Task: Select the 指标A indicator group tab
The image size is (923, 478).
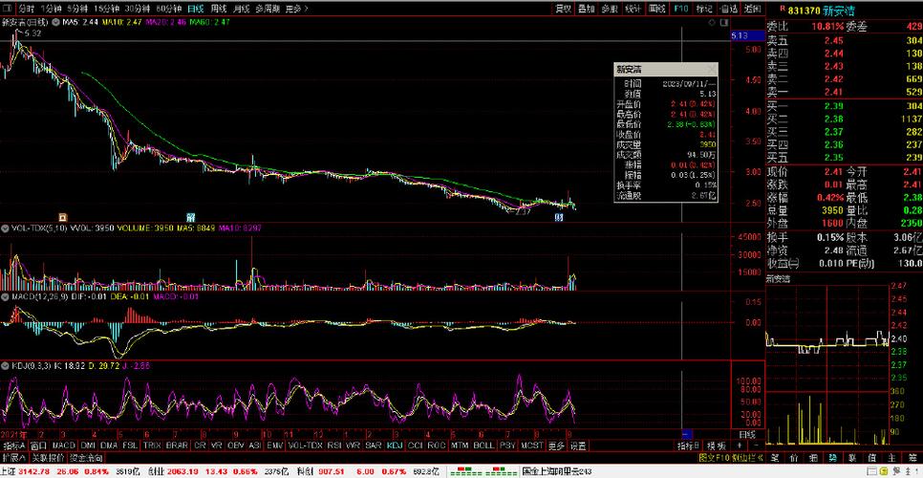Action: [x=13, y=445]
